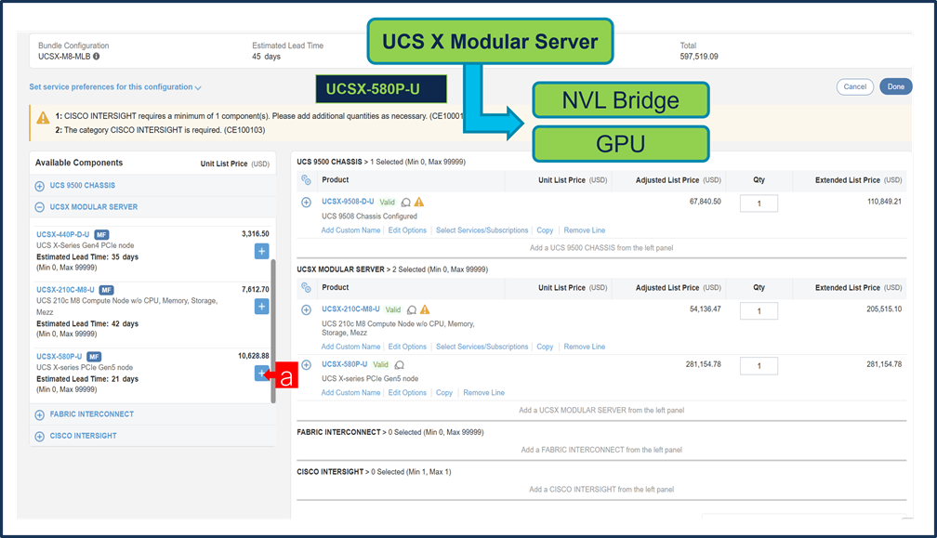Copy the UCSX-210C-M8-U line
This screenshot has width=937, height=538.
(x=545, y=347)
